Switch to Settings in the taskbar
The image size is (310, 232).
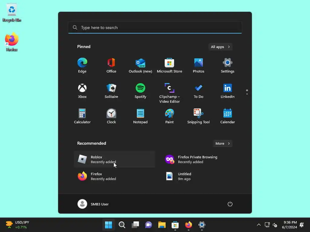pyautogui.click(x=202, y=225)
